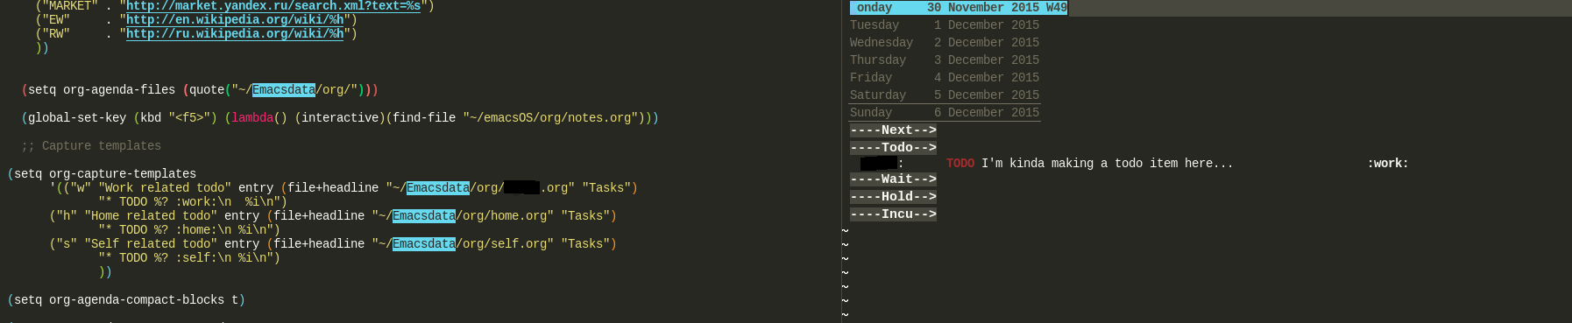Select Saturday 5 December 2015 agenda row

tap(945, 95)
